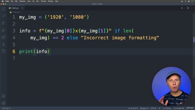Screen dimensions: 195x110
Task: Run the Python file with play button
Action: coord(182,8)
